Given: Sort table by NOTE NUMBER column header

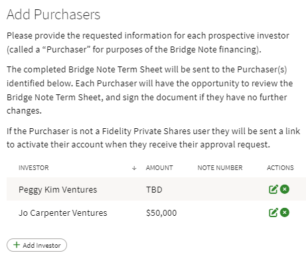Looking at the screenshot, I should tap(220, 167).
